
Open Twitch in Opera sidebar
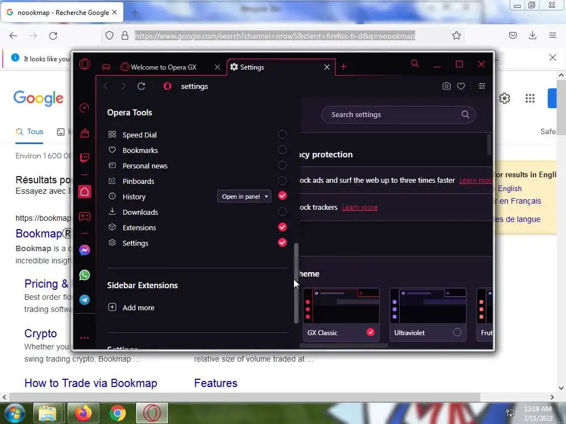tap(85, 157)
